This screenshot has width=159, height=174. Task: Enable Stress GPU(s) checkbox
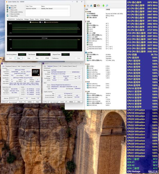(10, 16)
